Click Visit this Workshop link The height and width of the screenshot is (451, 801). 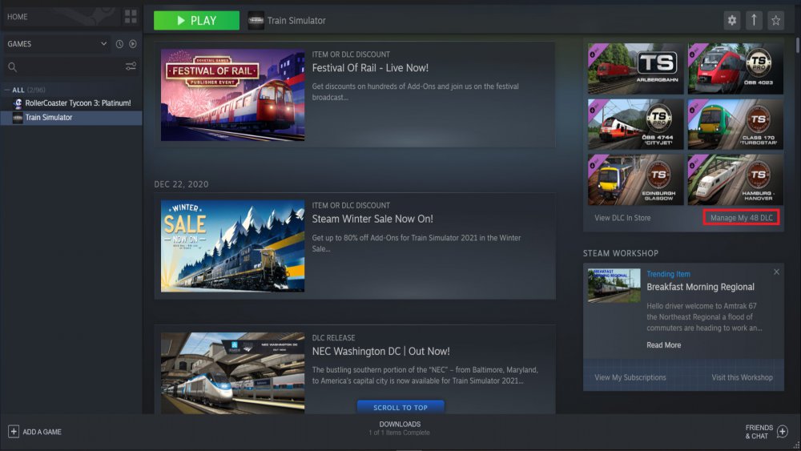pyautogui.click(x=742, y=377)
